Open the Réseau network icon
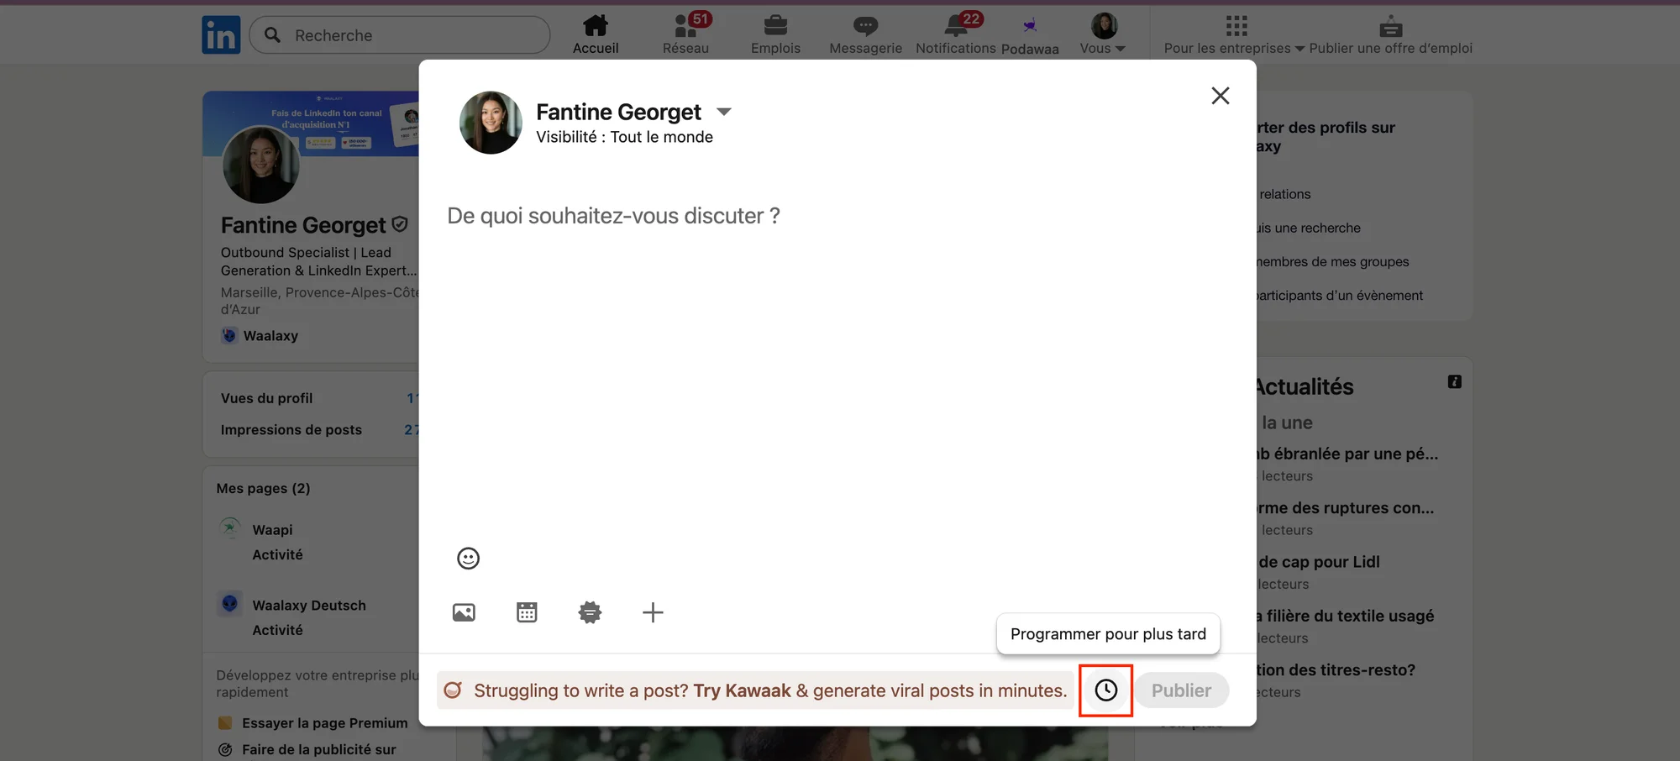 pyautogui.click(x=685, y=26)
